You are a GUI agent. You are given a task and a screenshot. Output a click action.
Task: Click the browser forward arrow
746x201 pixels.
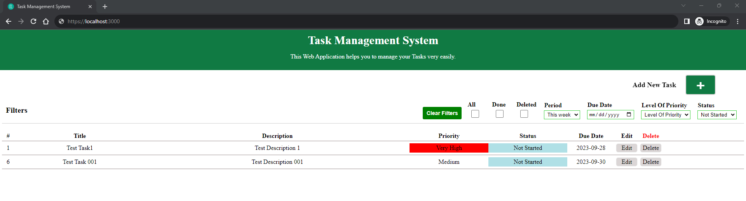[x=21, y=21]
